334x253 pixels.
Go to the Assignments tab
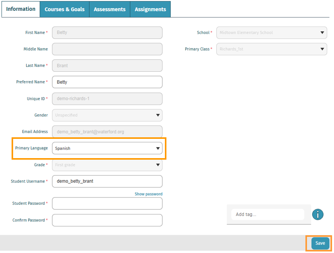(x=150, y=9)
